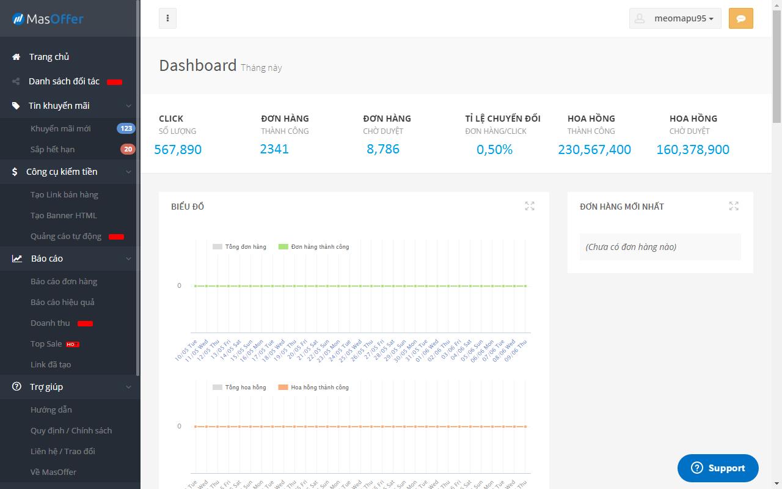The image size is (782, 489).
Task: Open the meomapu95 user dropdown
Action: click(x=675, y=18)
